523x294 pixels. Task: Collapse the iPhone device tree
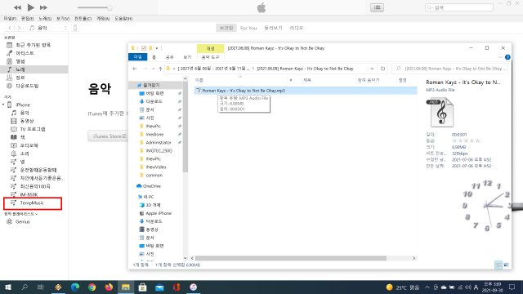tap(3, 105)
